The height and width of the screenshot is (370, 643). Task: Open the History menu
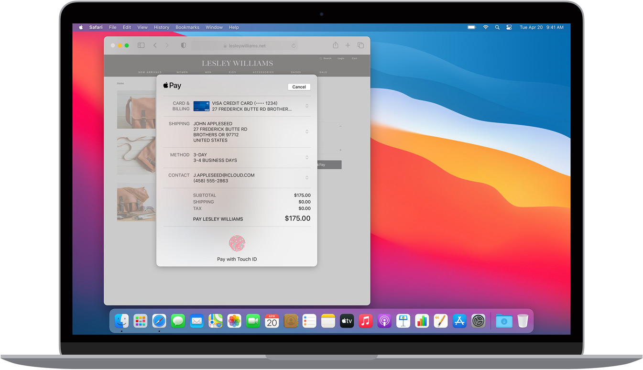162,27
